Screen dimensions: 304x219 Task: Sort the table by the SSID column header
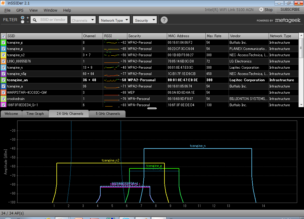click(44, 36)
